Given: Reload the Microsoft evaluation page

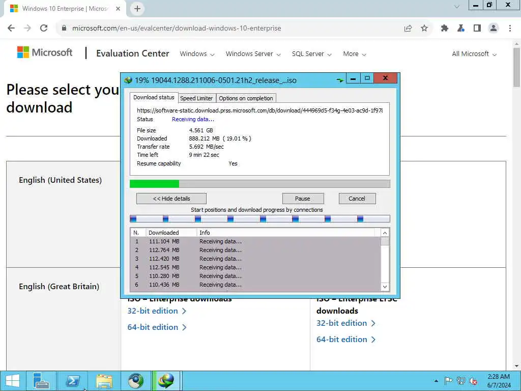Looking at the screenshot, I should (44, 29).
